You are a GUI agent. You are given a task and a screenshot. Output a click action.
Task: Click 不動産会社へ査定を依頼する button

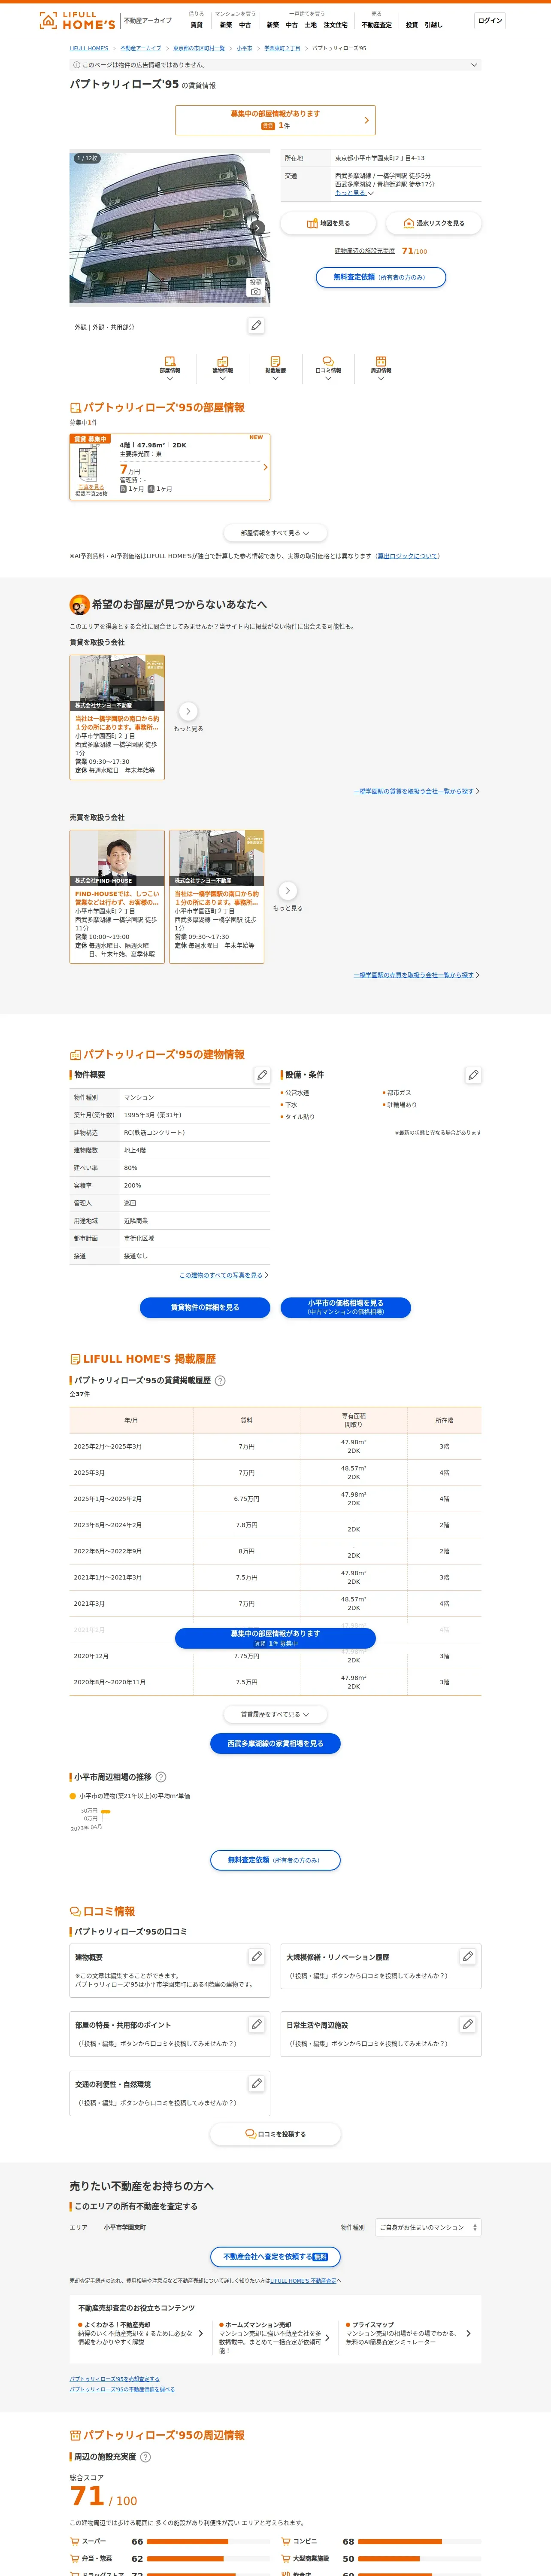pos(275,2257)
